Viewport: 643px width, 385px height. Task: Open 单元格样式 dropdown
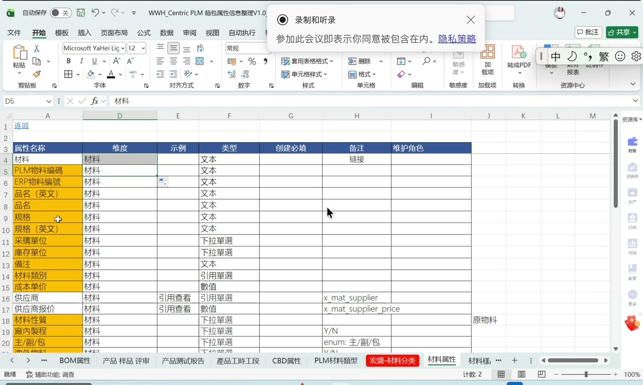pyautogui.click(x=304, y=74)
